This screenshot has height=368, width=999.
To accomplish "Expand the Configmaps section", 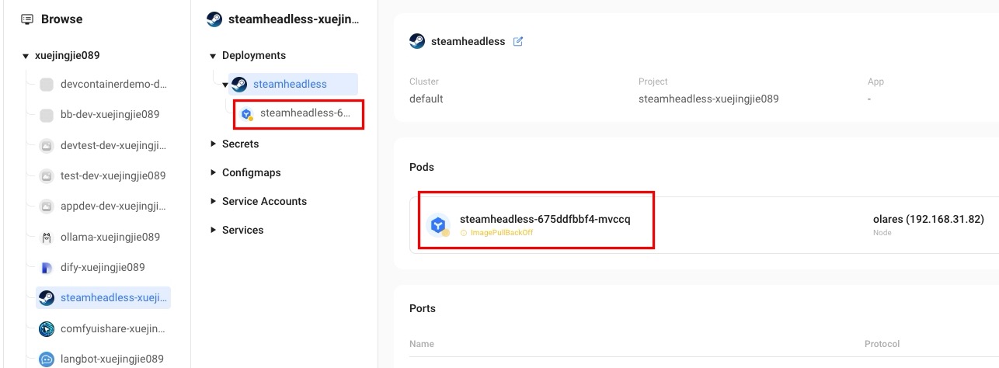I will (x=213, y=172).
